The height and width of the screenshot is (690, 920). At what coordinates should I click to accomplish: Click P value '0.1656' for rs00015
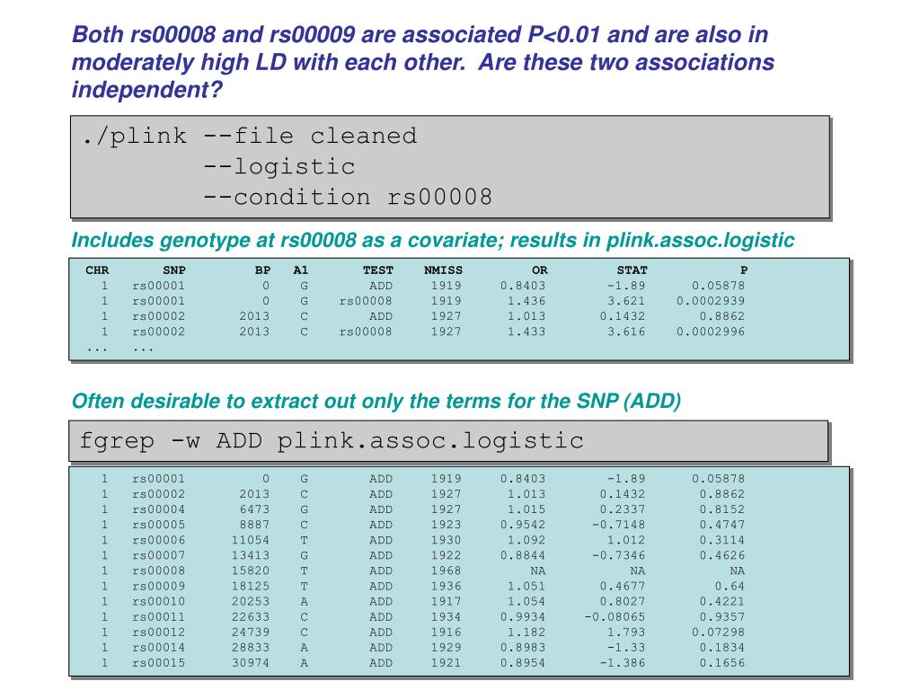coord(722,662)
